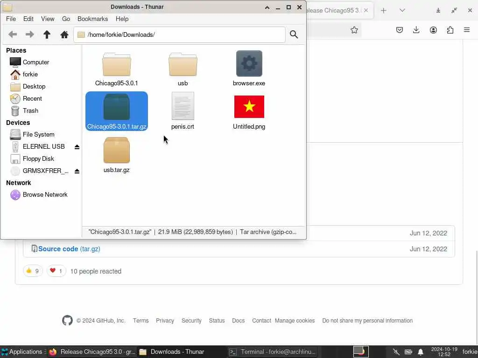Open the Firefox extensions puzzle icon

pos(450,30)
